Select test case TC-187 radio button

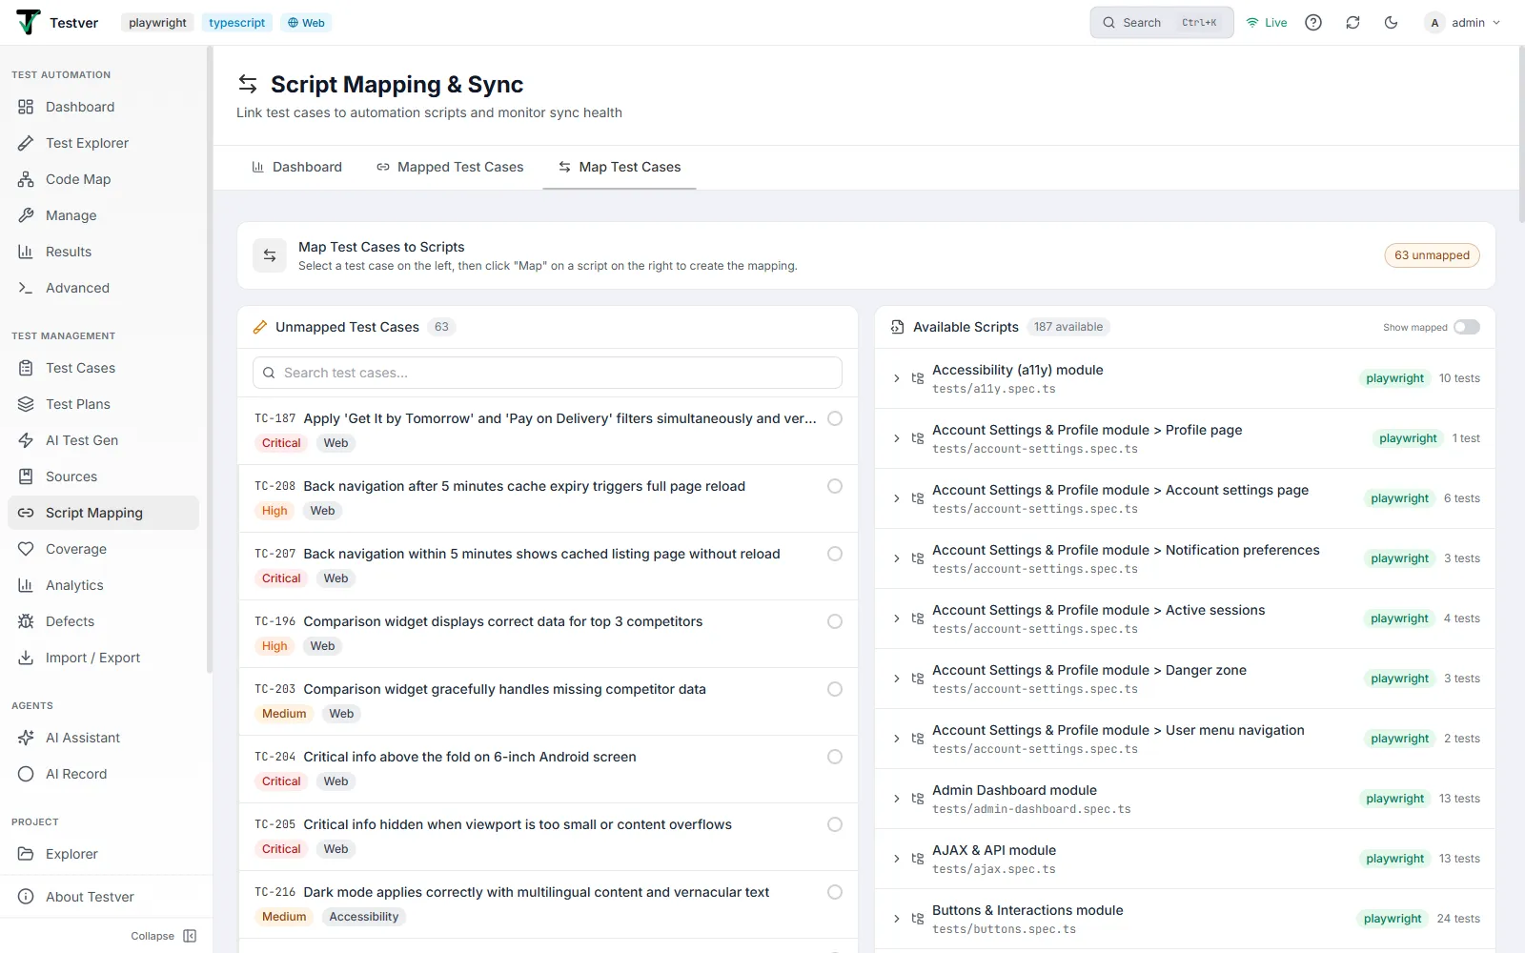click(835, 418)
